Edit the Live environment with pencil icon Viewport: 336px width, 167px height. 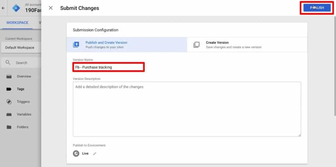(x=95, y=154)
